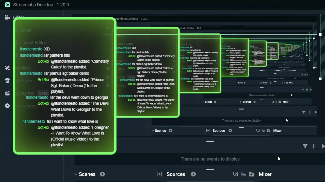Viewport: 325px width, 182px height.
Task: Collapse Scenes chevron in the largest nested preview
Action: pos(153,131)
